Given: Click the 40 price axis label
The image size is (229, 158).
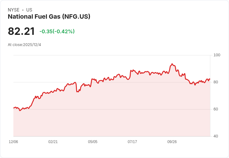Looking at the screenshot, I should [216, 136].
